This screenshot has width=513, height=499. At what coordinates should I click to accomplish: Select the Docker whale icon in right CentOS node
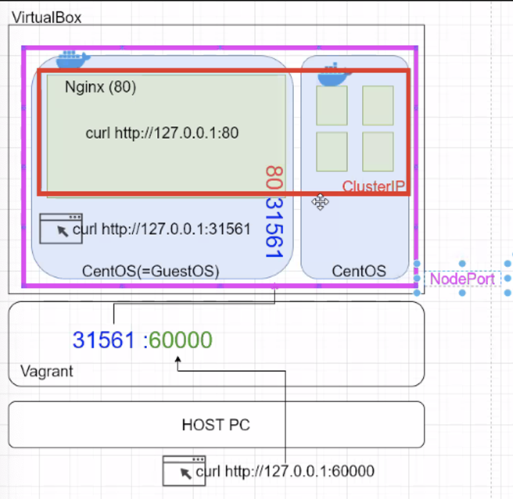[x=334, y=74]
